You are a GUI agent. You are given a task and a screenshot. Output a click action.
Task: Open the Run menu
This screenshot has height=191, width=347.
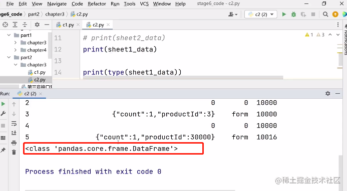pos(115,4)
